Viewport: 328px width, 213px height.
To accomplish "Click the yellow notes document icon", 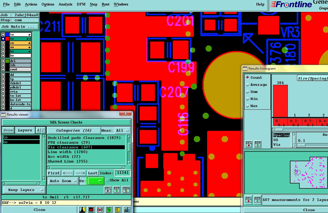I will click(x=118, y=210).
